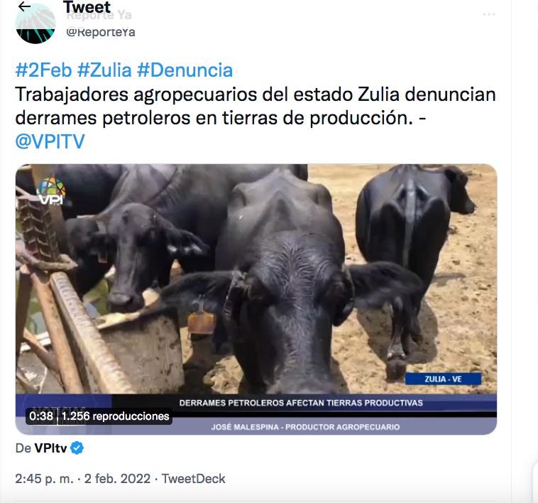Click the VPI logo on the video

51,191
